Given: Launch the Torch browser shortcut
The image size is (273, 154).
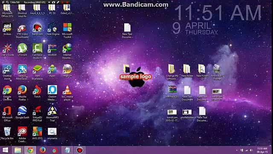Looking at the screenshot, I should pos(37,92).
